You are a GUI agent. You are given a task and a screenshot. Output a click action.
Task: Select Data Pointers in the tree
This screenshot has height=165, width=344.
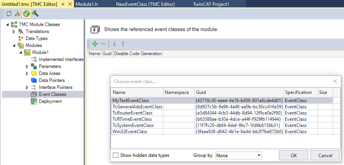[x=52, y=80]
